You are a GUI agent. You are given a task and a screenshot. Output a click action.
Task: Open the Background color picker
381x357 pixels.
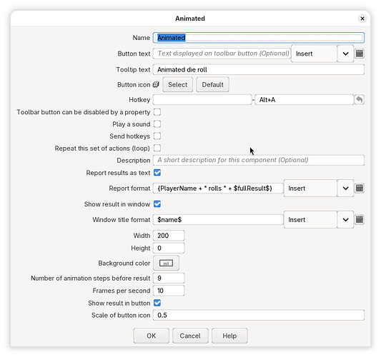click(167, 263)
